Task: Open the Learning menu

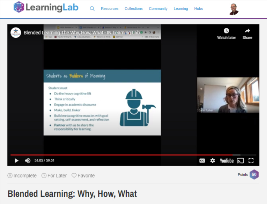Action: pyautogui.click(x=181, y=8)
